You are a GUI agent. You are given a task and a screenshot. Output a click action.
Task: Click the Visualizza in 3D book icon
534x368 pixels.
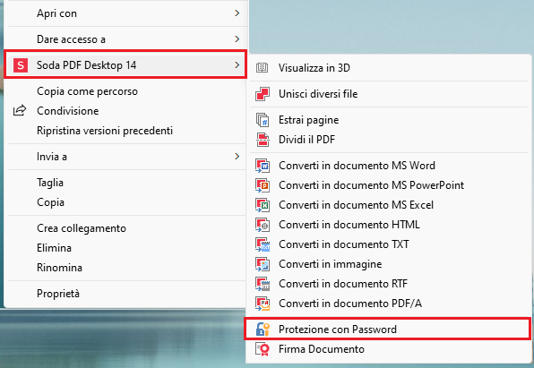pos(262,68)
